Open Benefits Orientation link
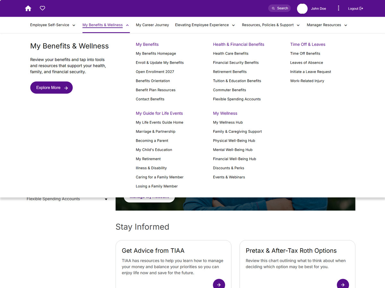 click(x=153, y=81)
